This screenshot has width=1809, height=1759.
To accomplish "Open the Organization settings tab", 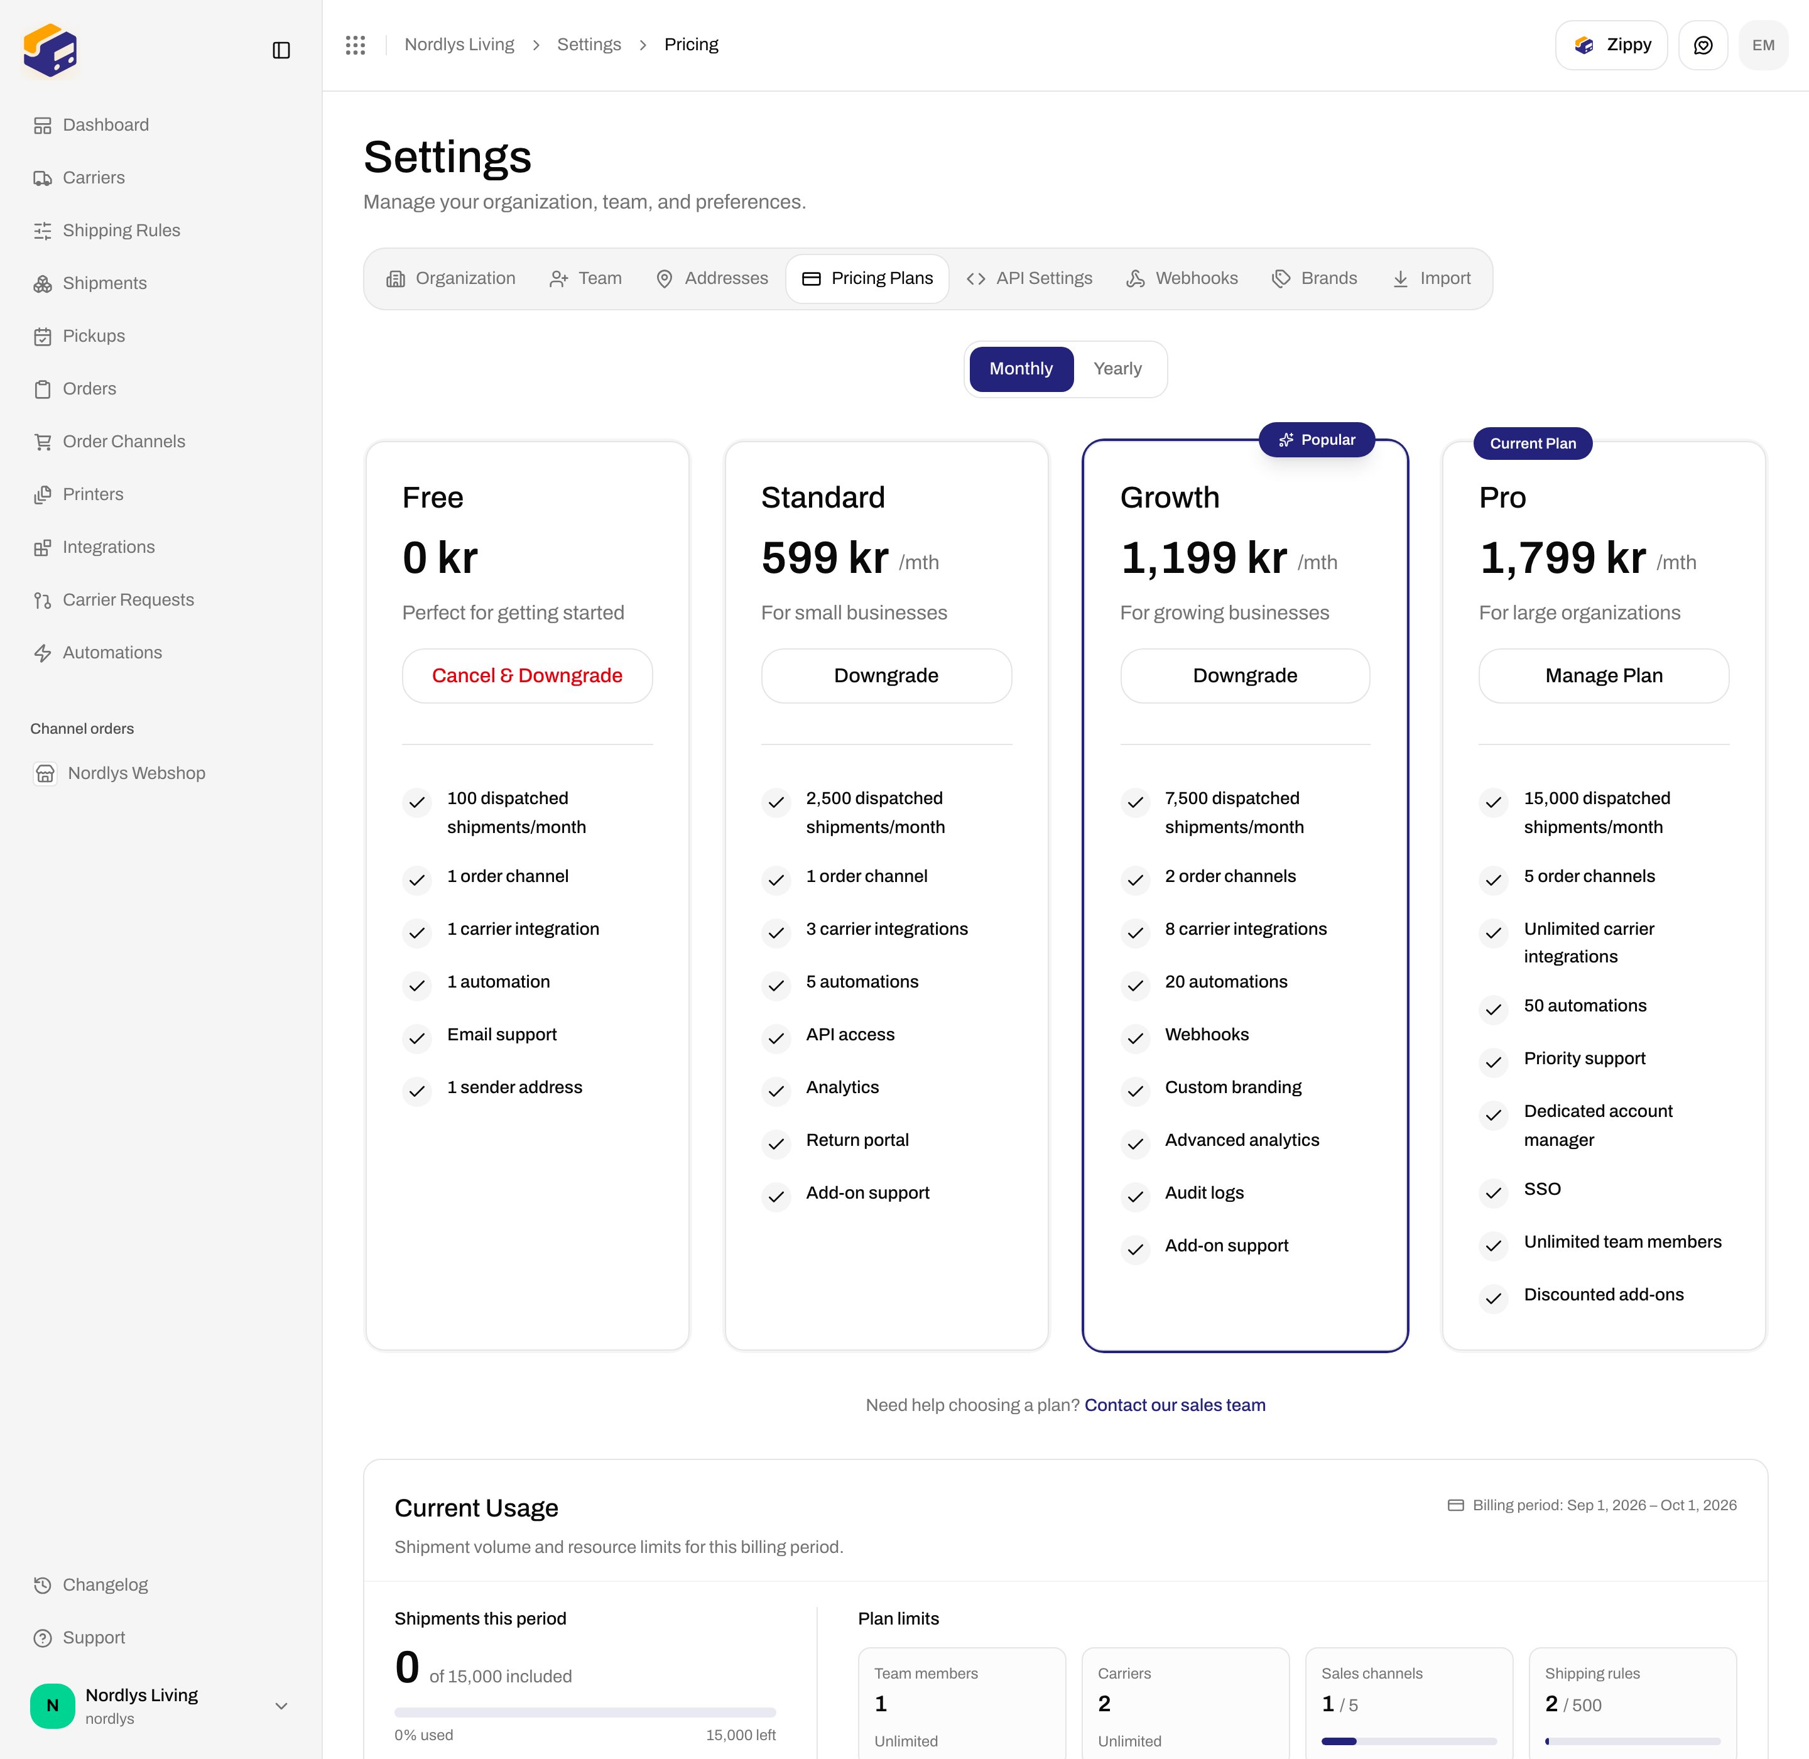I will (x=451, y=278).
